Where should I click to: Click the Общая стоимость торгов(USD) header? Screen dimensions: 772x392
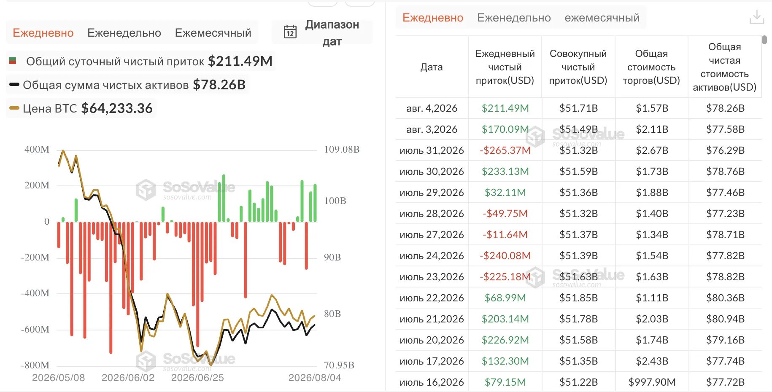coord(651,67)
